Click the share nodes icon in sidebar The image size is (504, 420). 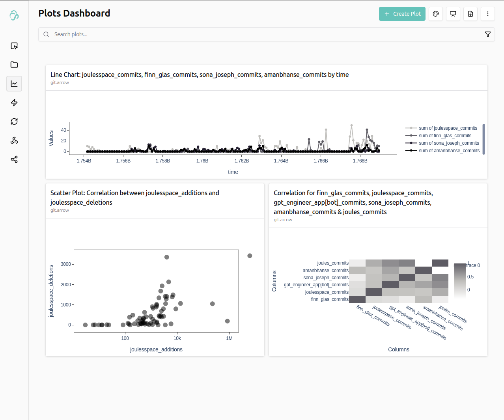click(14, 159)
